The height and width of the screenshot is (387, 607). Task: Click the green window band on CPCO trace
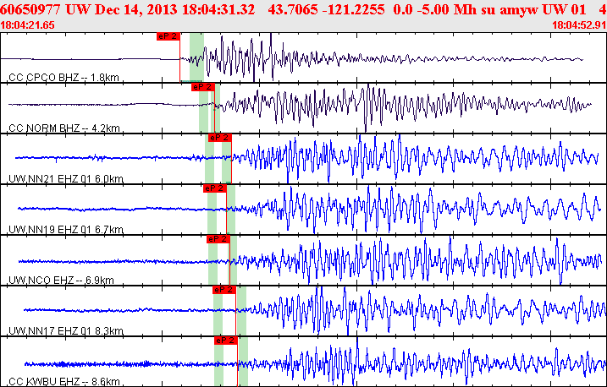pyautogui.click(x=196, y=57)
